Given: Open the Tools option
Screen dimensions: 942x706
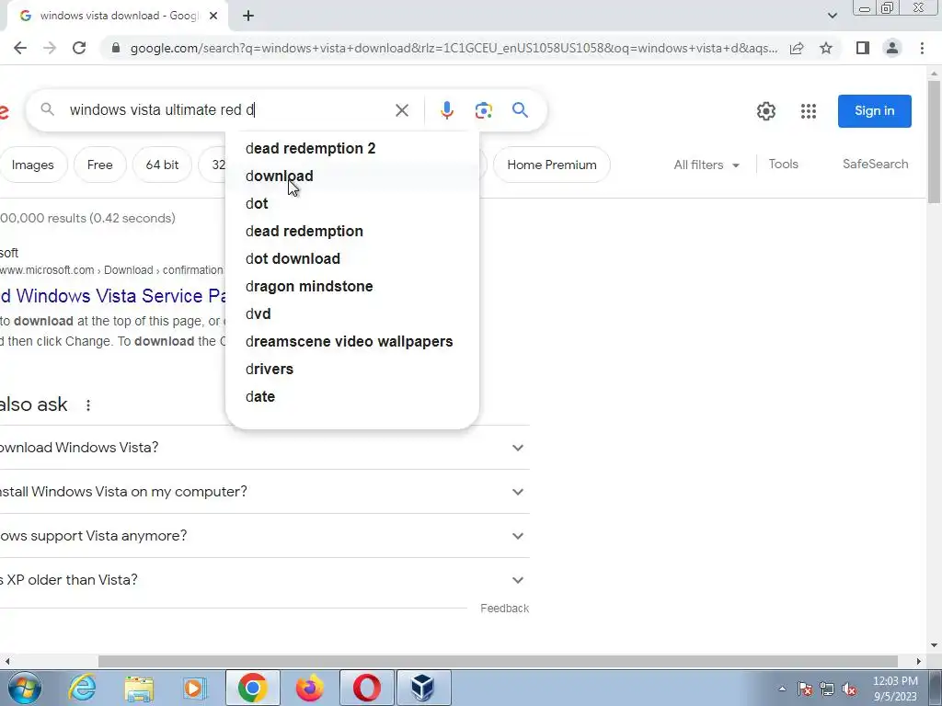Looking at the screenshot, I should [784, 164].
